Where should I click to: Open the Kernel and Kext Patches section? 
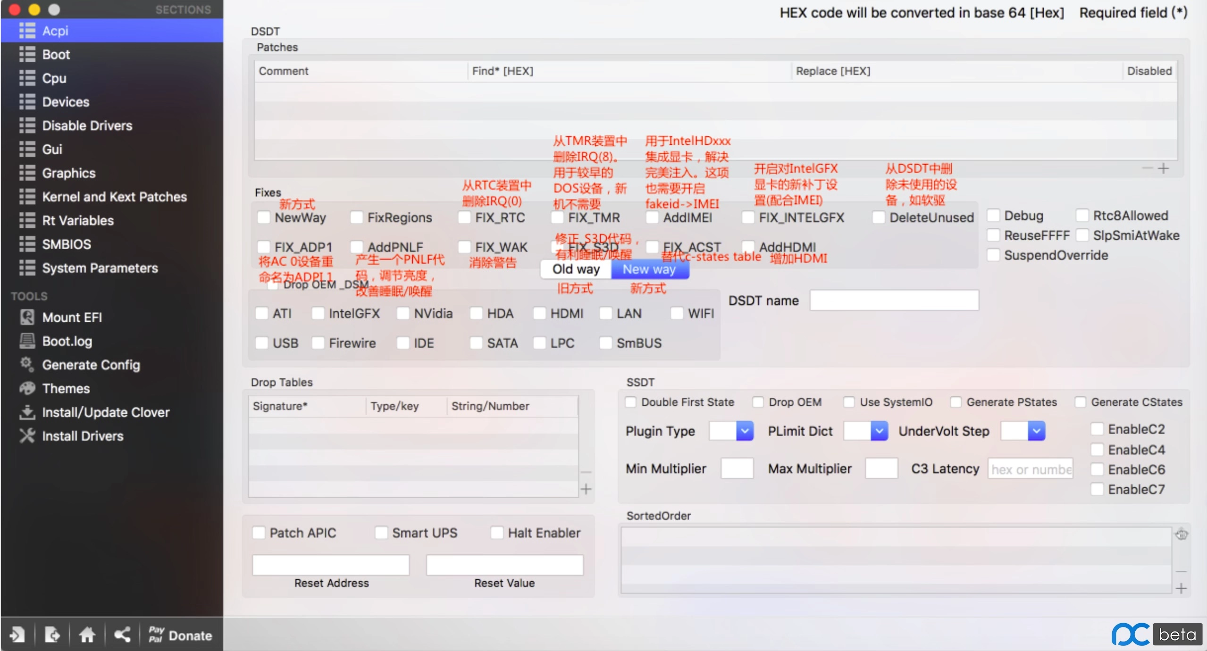[x=112, y=197]
